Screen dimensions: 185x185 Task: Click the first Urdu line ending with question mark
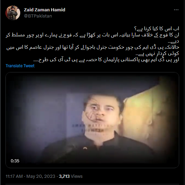(x=157, y=29)
